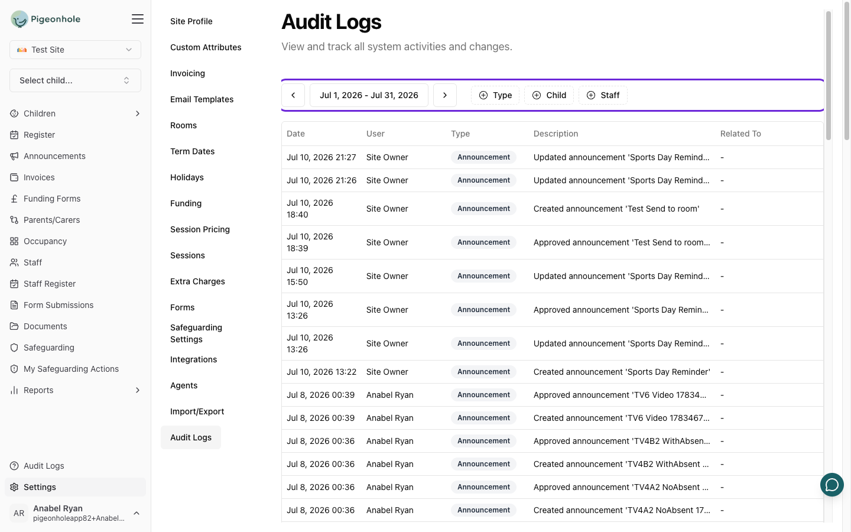Click the User column header

(375, 134)
